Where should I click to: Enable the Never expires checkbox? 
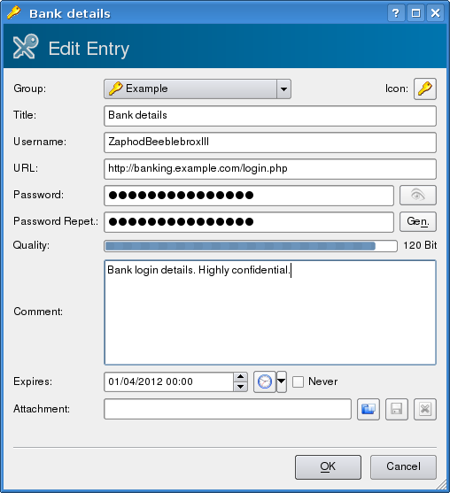click(298, 381)
